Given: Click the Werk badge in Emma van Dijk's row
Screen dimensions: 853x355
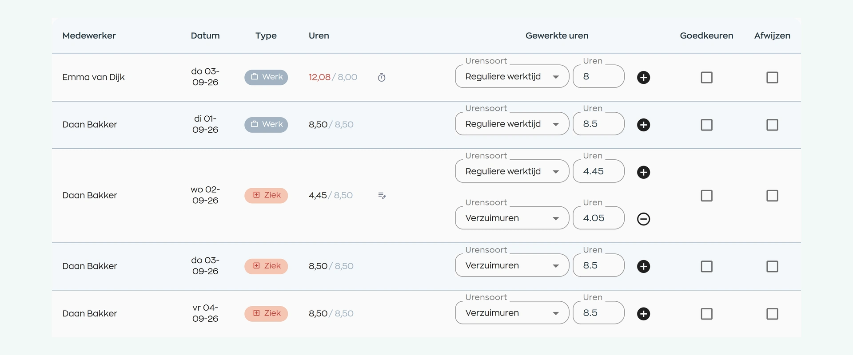Looking at the screenshot, I should point(266,77).
